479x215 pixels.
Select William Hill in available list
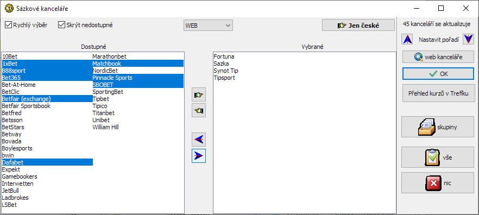click(138, 127)
